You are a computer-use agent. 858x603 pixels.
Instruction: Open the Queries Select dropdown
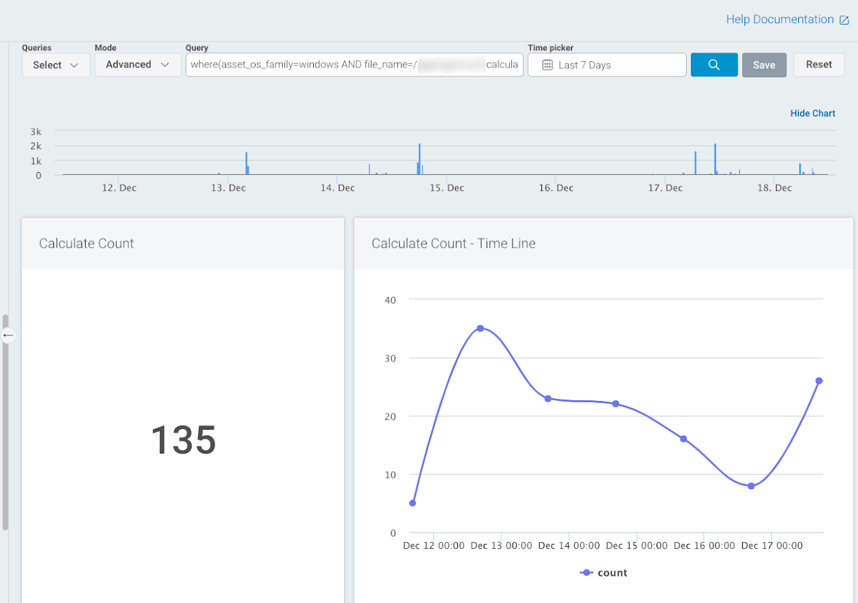pos(56,65)
